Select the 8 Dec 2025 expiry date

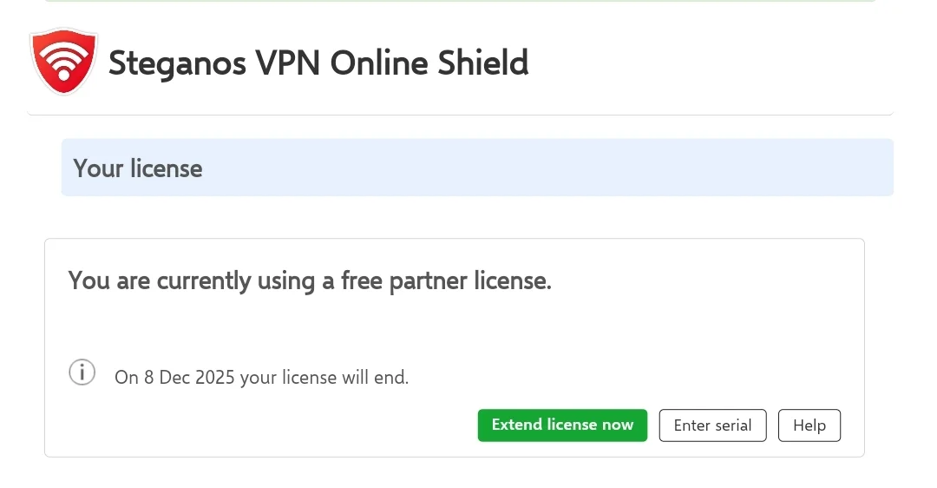189,378
